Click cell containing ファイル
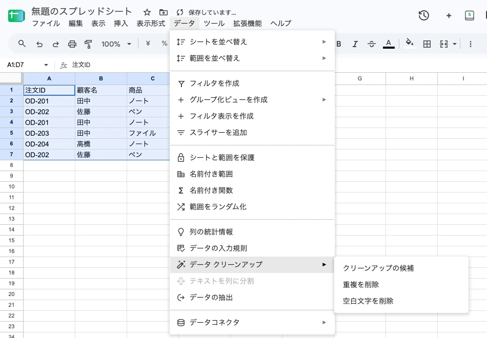The width and height of the screenshot is (487, 338). click(x=148, y=133)
